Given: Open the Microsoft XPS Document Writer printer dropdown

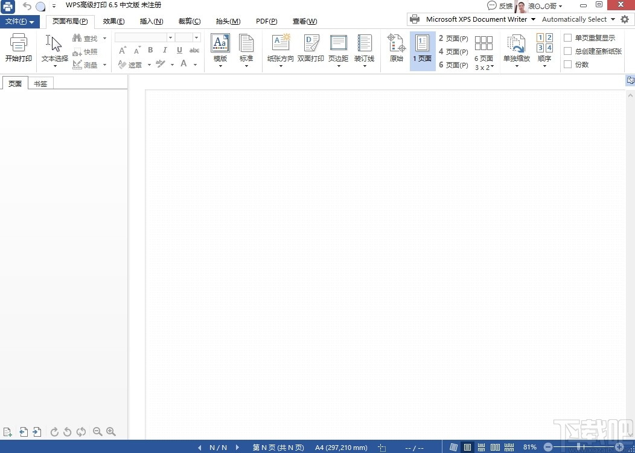Looking at the screenshot, I should (533, 19).
